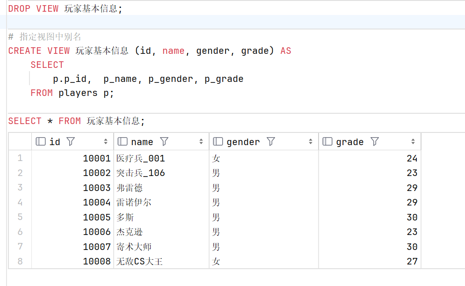Click the name column type icon

(123, 141)
